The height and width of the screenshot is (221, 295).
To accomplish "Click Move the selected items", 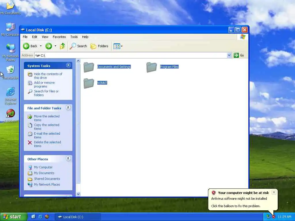I will [47, 118].
